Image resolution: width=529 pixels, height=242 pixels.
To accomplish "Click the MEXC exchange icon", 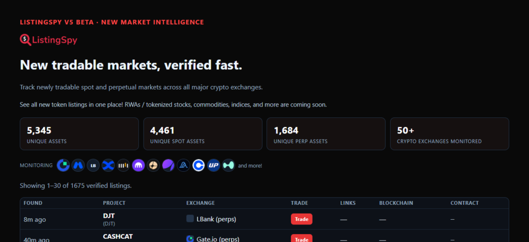I will 79,165.
